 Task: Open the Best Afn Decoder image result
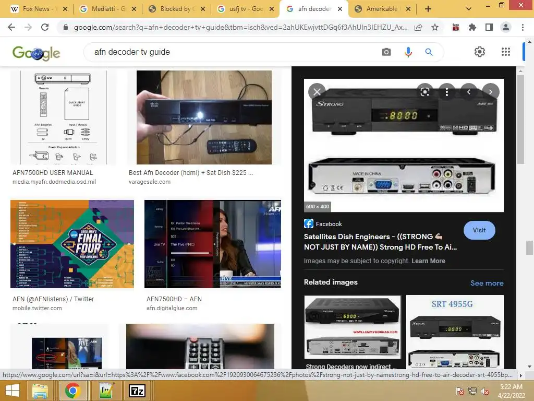tap(204, 117)
